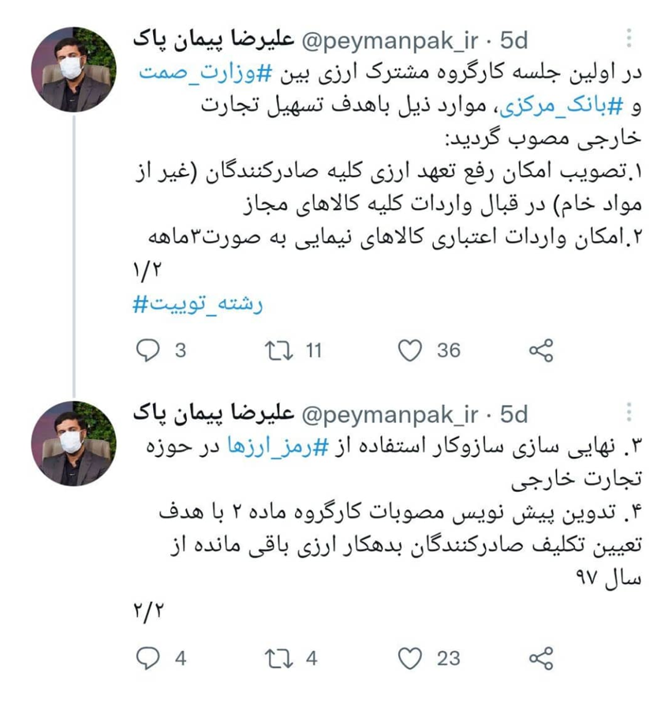Viewport: 672px width, 702px height.
Task: Share the second tweet via share icon
Action: pos(541,658)
